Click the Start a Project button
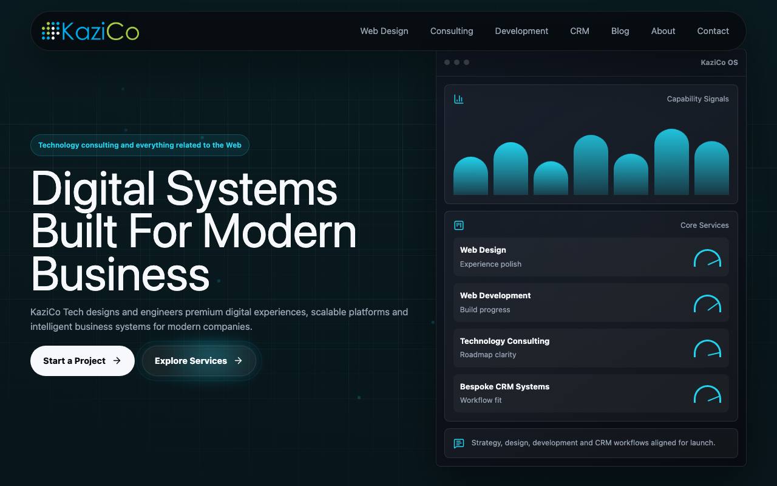 pos(83,361)
